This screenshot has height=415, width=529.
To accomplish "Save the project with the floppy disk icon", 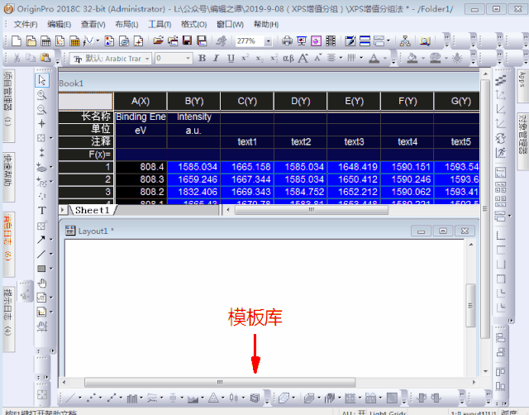I will click(x=187, y=41).
